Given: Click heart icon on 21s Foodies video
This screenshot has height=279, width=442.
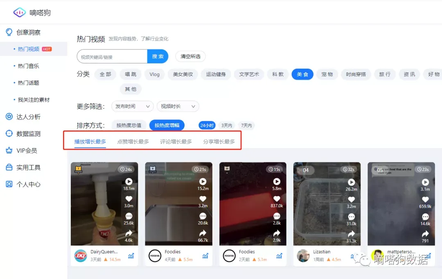Looking at the screenshot, I should click(203, 199).
